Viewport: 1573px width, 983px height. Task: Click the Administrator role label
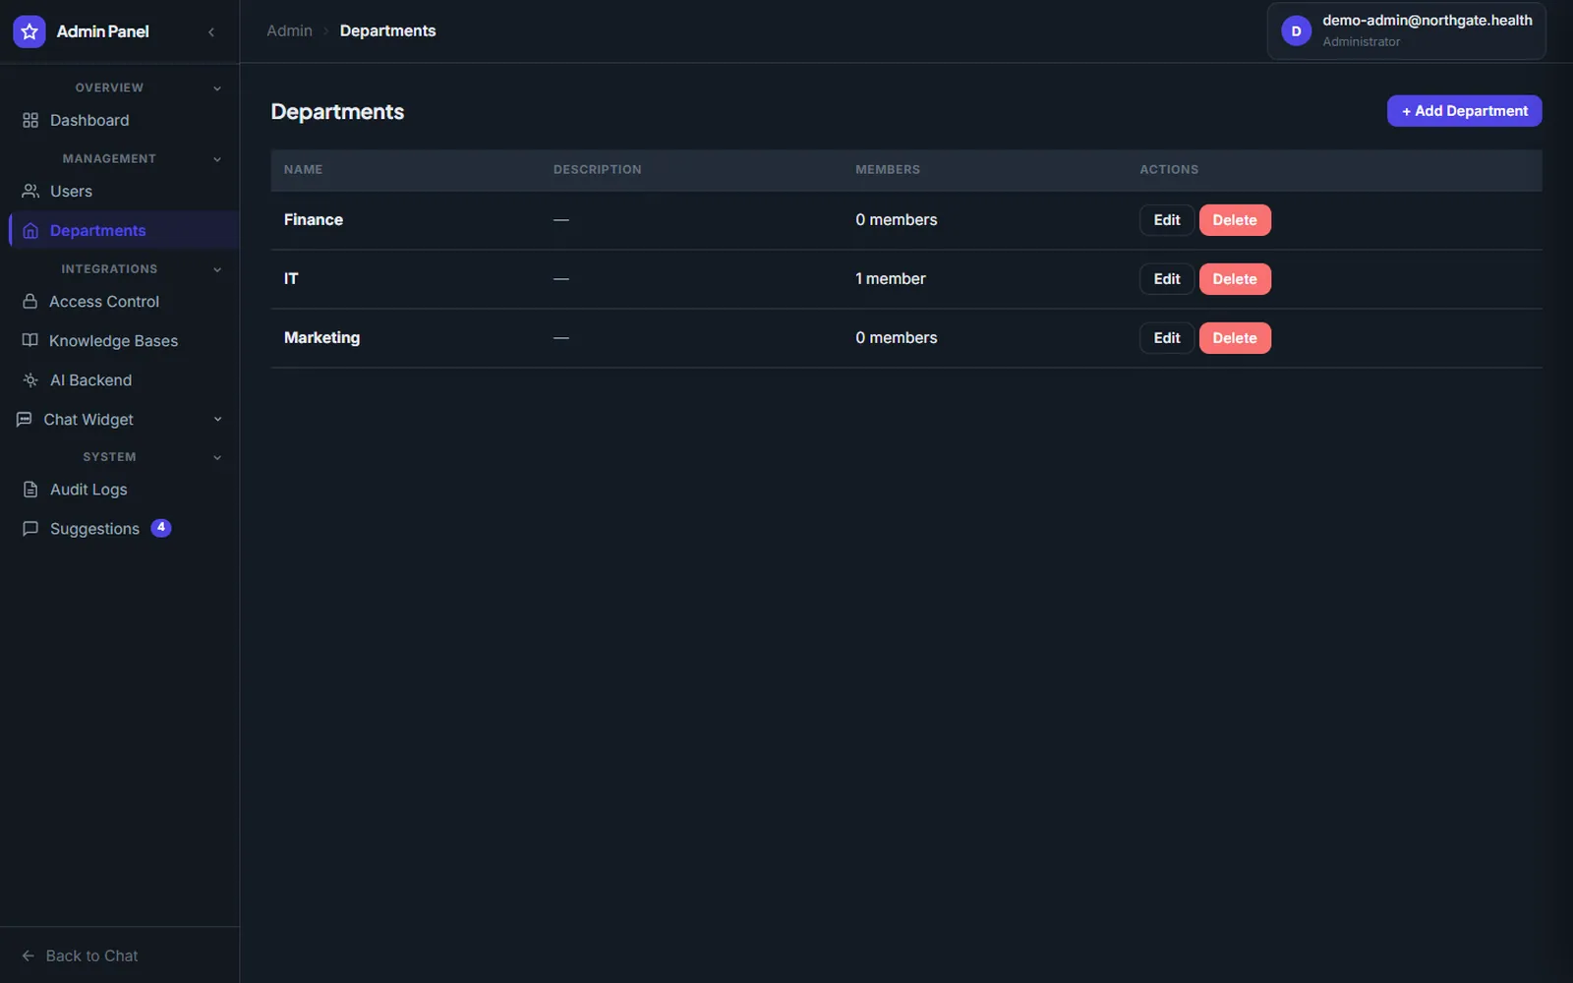[x=1361, y=41]
